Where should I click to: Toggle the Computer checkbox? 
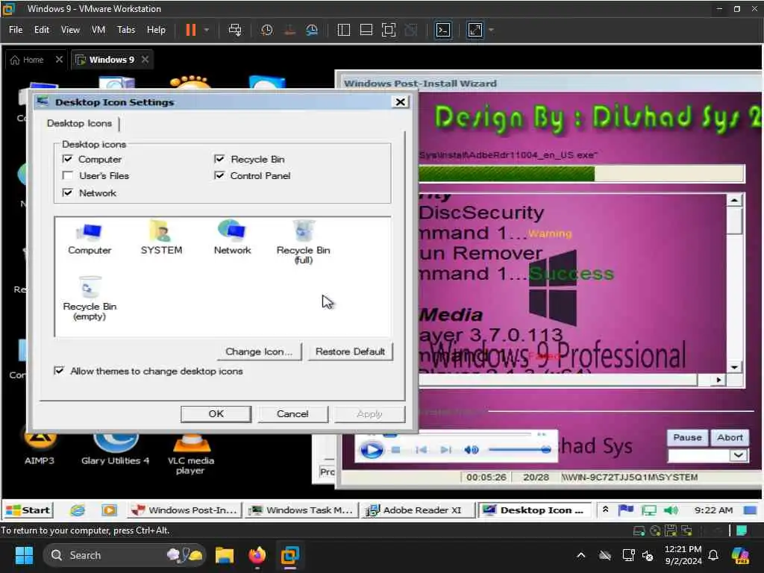coord(68,159)
